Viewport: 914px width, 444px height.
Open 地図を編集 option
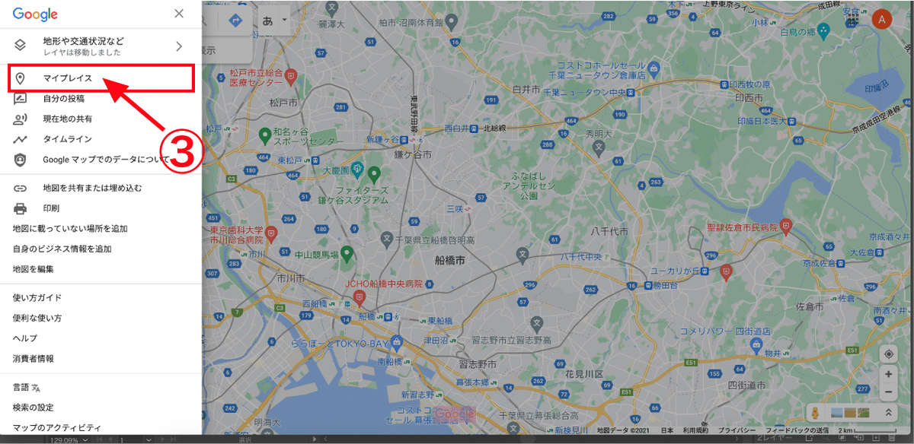coord(34,269)
